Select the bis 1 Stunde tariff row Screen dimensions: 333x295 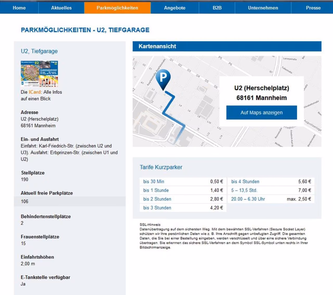(183, 190)
